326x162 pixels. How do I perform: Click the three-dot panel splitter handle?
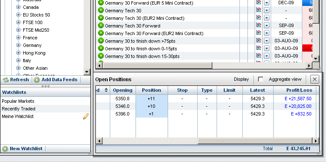(45, 86)
